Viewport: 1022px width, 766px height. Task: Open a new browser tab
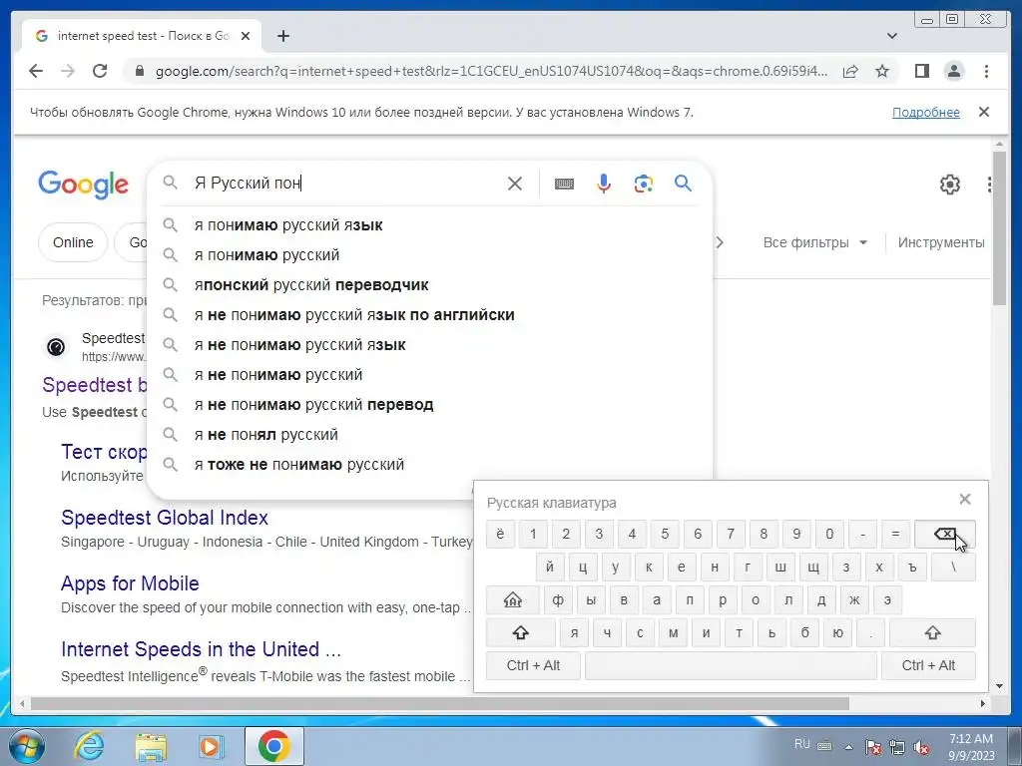[282, 36]
